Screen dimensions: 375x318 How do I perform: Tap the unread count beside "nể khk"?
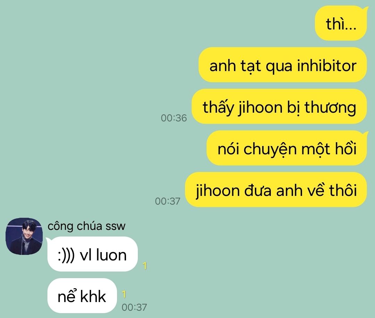coord(124,294)
